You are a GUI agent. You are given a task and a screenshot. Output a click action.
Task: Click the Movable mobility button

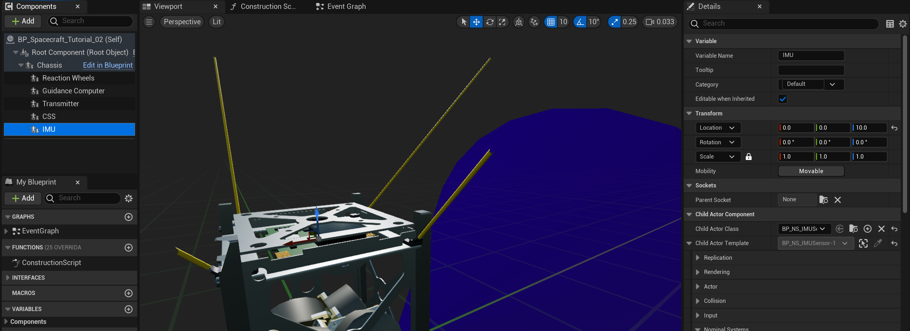click(811, 171)
